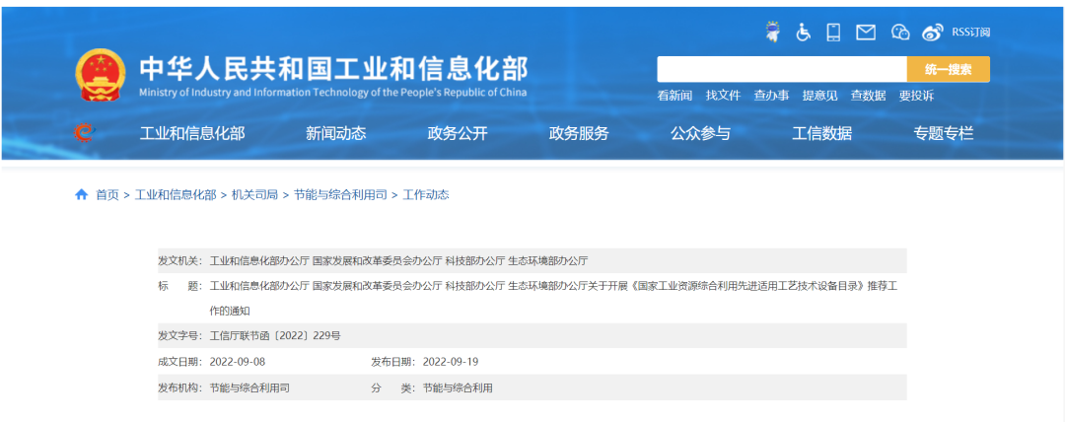Click the 发文机关 issuing bodies text

398,261
